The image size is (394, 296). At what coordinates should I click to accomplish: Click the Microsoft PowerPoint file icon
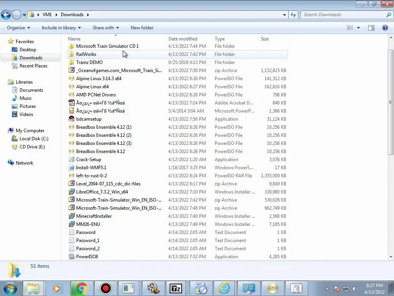(x=71, y=111)
